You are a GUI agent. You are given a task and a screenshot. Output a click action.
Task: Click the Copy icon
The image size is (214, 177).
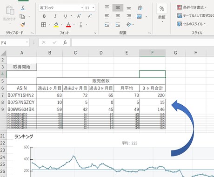coord(22,16)
